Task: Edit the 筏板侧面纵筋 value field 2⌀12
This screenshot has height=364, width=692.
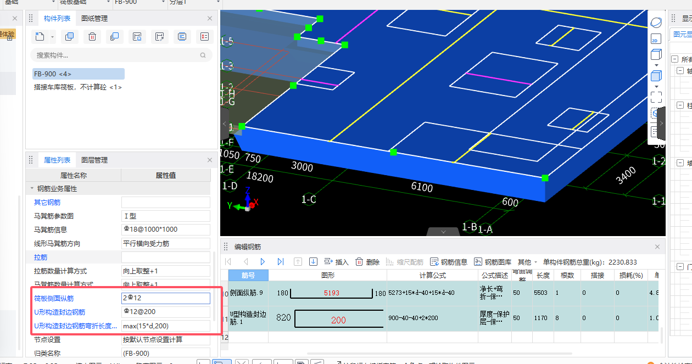Action: 166,298
